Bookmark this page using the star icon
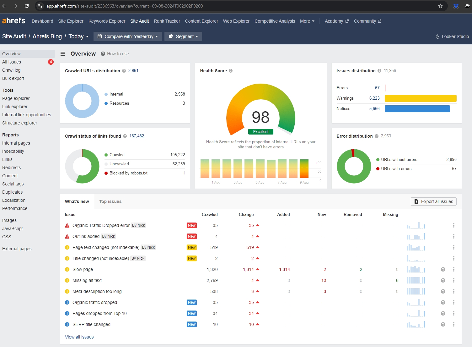 440,6
